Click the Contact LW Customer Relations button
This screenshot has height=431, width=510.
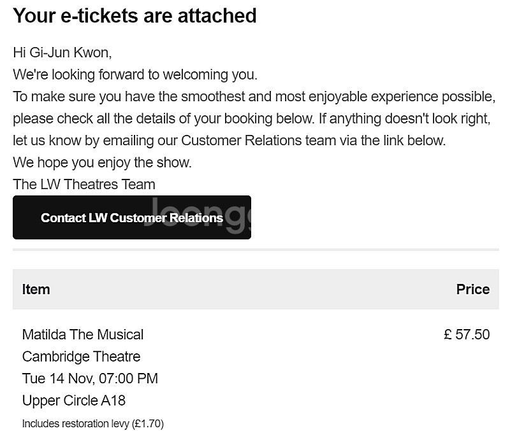point(132,217)
